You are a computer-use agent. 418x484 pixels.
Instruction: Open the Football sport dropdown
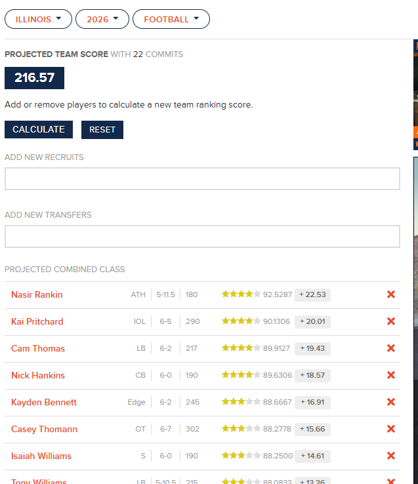[171, 19]
